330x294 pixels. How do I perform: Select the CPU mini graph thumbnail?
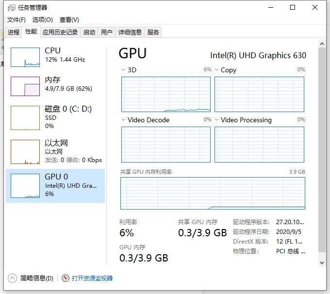[x=25, y=57]
